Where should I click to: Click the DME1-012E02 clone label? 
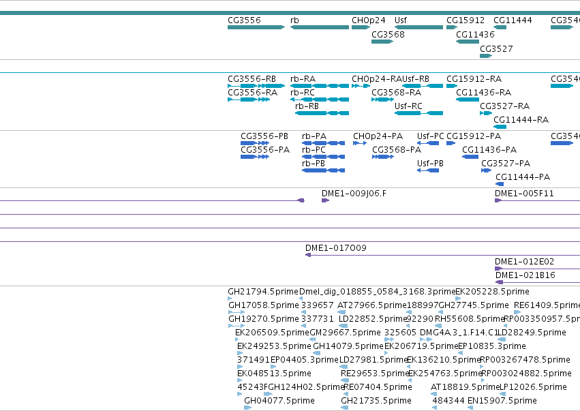(525, 262)
